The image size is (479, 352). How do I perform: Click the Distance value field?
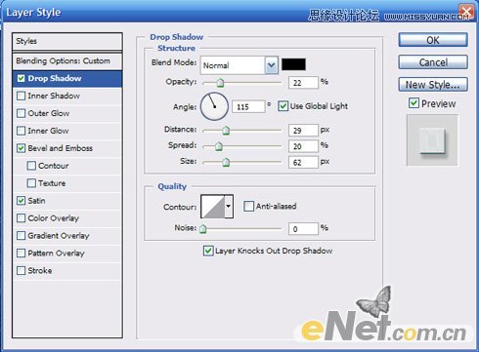[303, 131]
